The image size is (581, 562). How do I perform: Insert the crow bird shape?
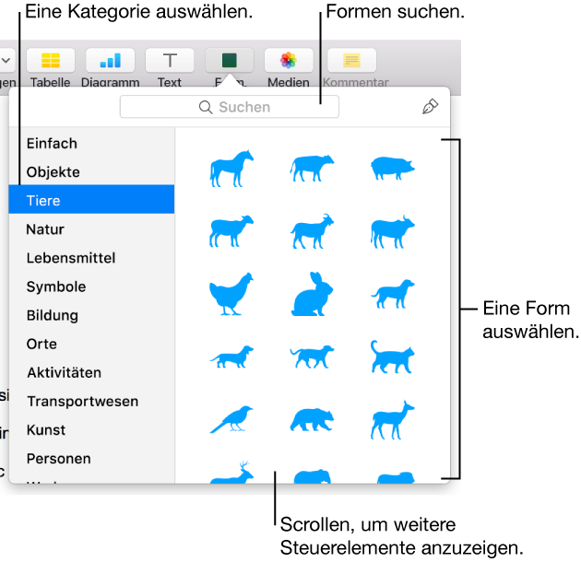pos(231,419)
